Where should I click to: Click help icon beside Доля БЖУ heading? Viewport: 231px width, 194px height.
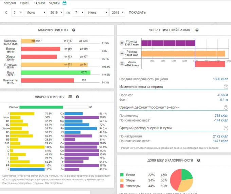coord(199,160)
